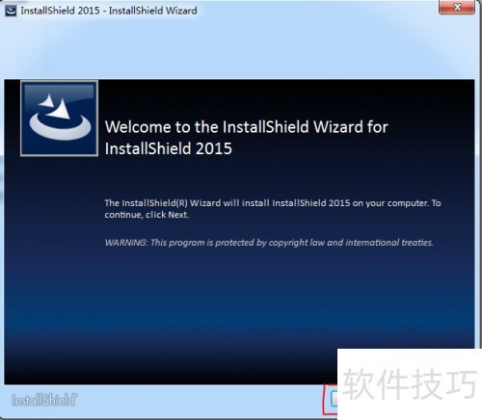482x420 pixels.
Task: Click the red outline around the Next button
Action: 323,399
